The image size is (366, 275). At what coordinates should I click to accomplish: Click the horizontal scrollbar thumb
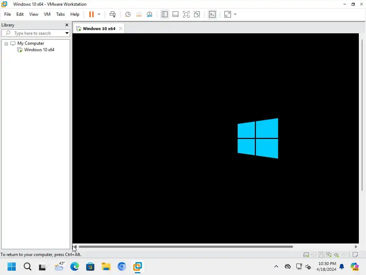(x=186, y=246)
